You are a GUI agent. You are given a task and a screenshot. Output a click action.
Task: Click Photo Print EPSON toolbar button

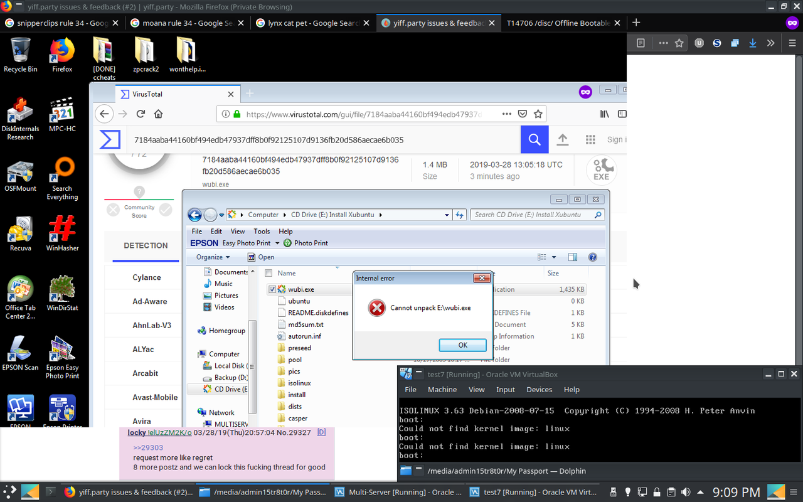point(306,243)
